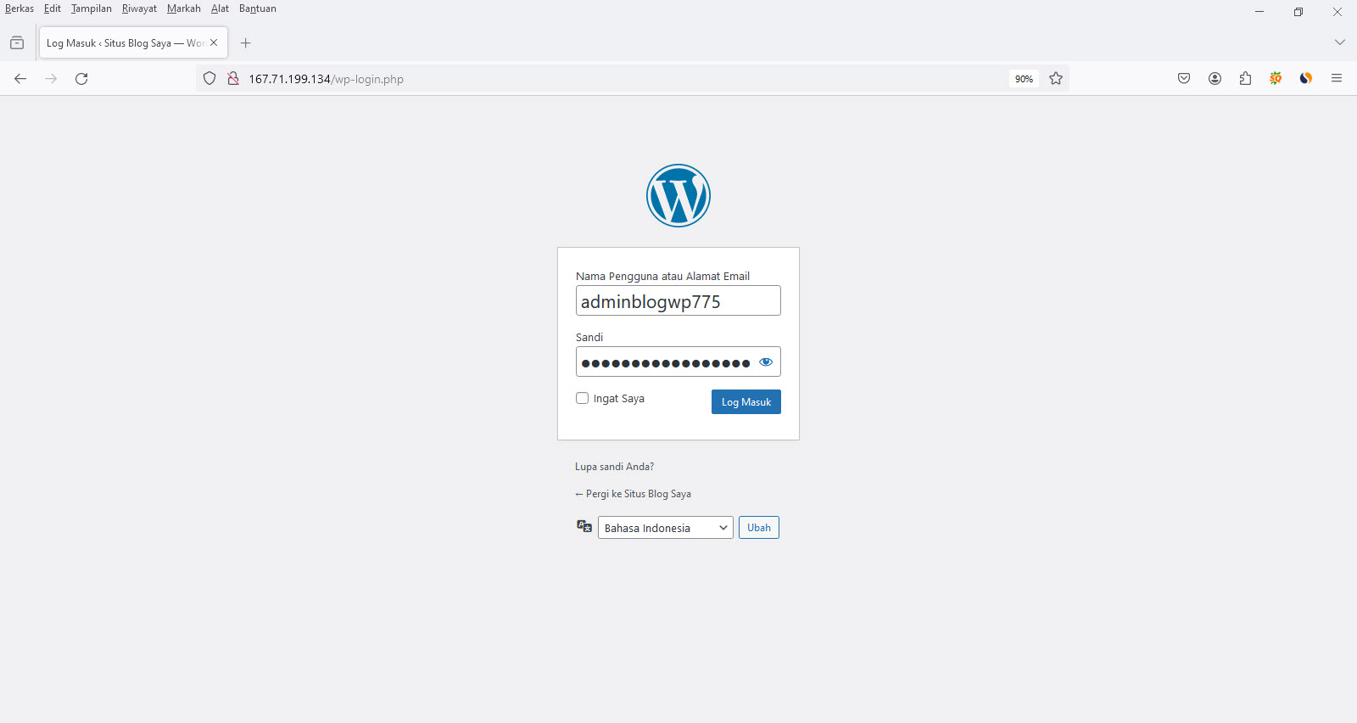The height and width of the screenshot is (723, 1357).
Task: Bookmark this page with the star icon
Action: (x=1056, y=79)
